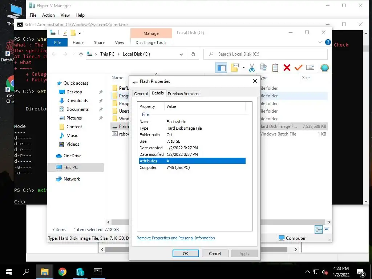Viewport: 372px width, 279px height.
Task: Click the Paste clipboard icon
Action: click(275, 68)
